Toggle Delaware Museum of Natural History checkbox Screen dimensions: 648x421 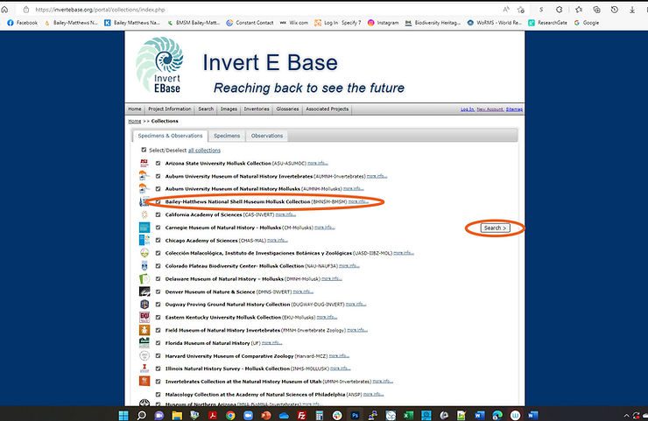coord(158,278)
